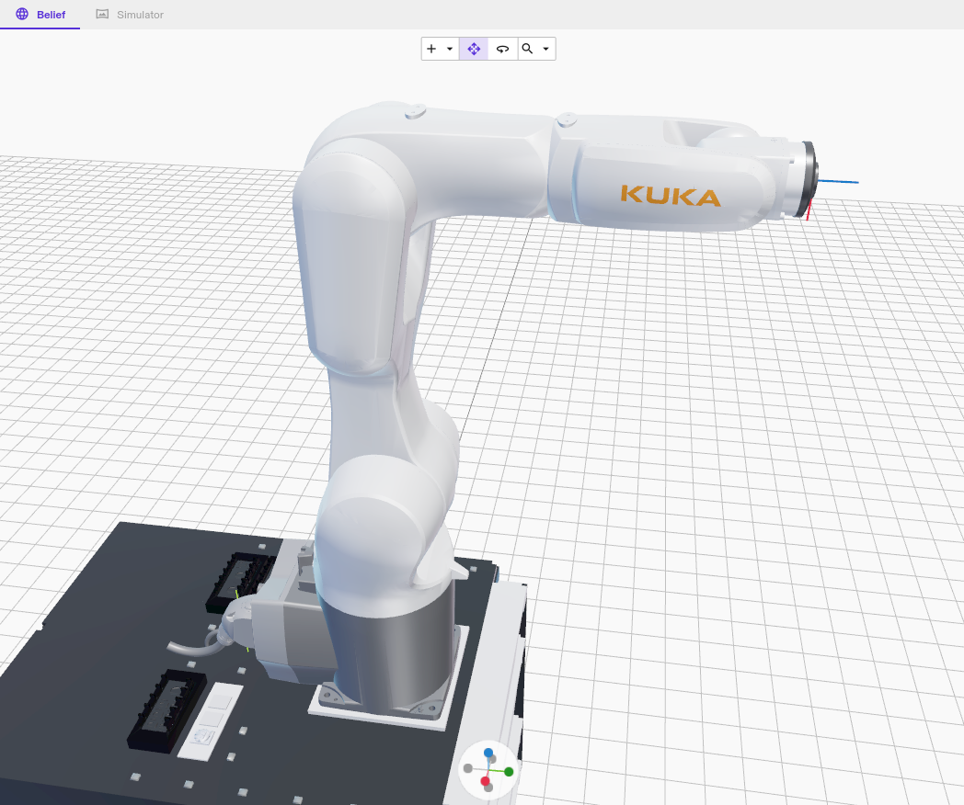Select the add object plus tool
The height and width of the screenshot is (805, 964).
tap(430, 48)
